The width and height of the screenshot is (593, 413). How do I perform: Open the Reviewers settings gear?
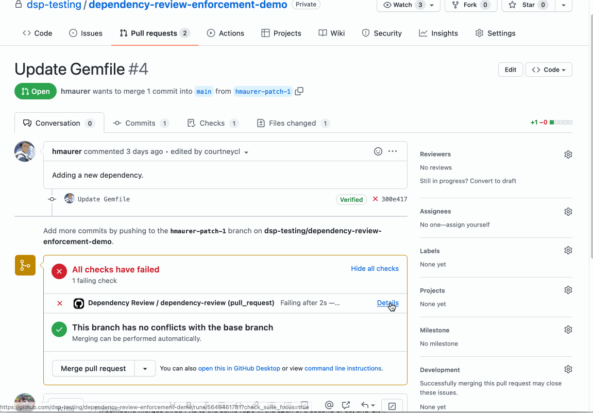click(x=568, y=154)
